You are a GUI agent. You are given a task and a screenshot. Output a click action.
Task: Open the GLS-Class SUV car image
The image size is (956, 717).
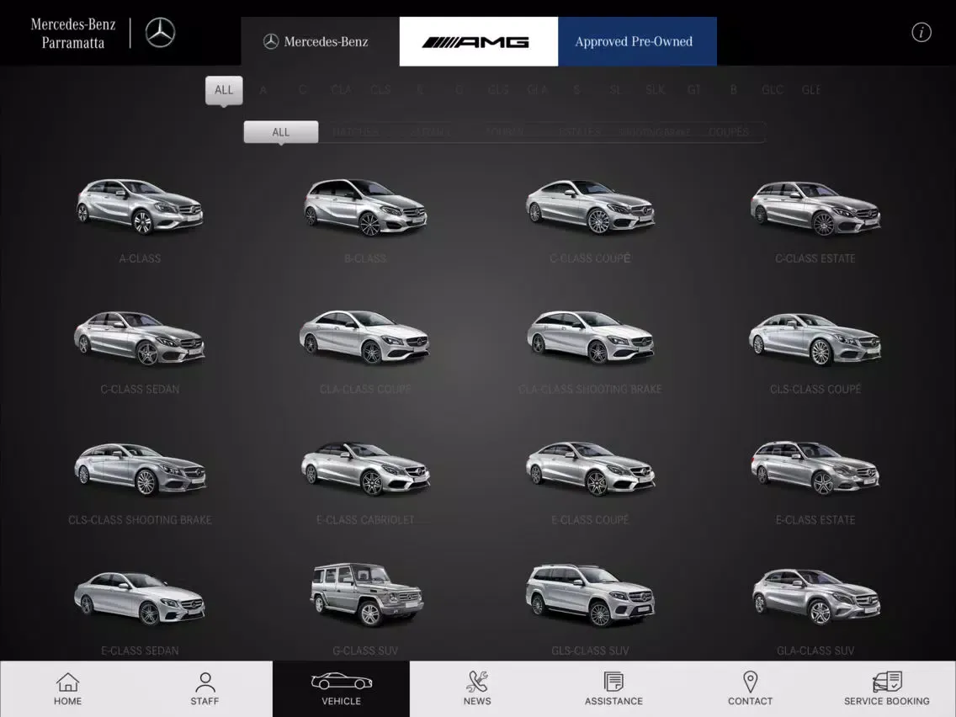(590, 595)
